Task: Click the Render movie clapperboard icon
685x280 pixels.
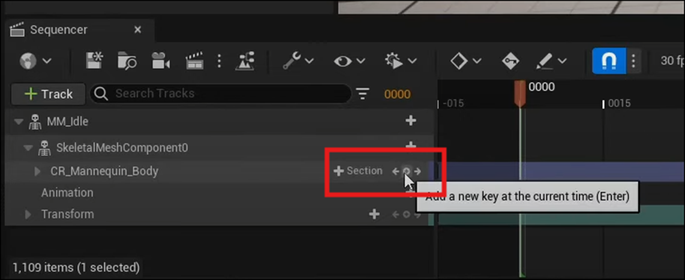Action: (x=194, y=61)
